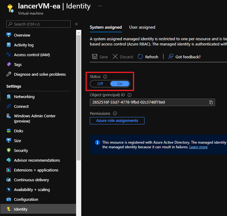The height and width of the screenshot is (216, 227).
Task: Collapse the sidebar with double chevron
Action: 76,24
